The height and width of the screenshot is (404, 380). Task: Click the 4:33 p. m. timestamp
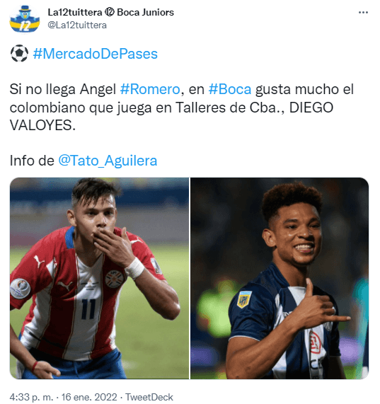(x=31, y=397)
